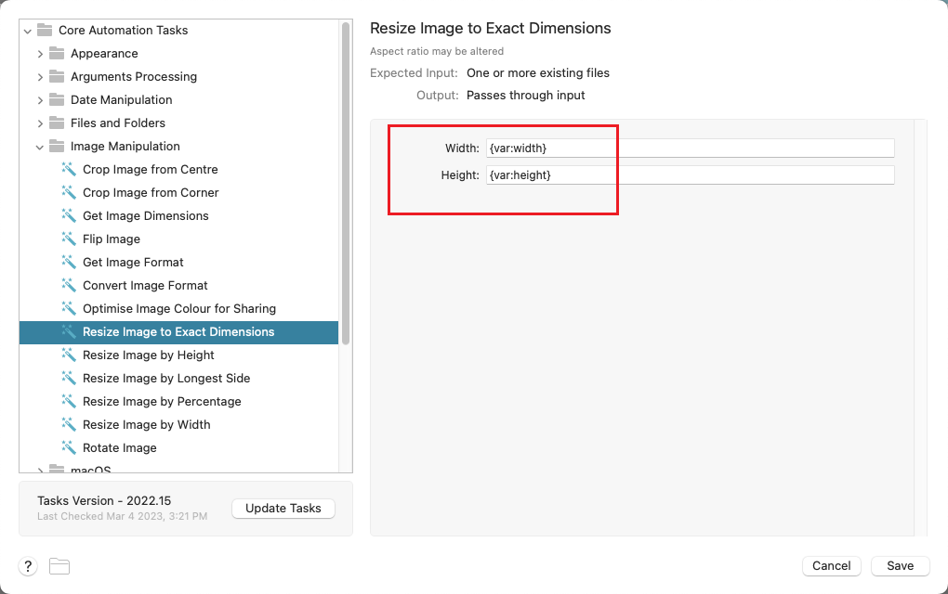Click the Appearance folder icon
Screen dimensions: 948x594
(x=57, y=53)
